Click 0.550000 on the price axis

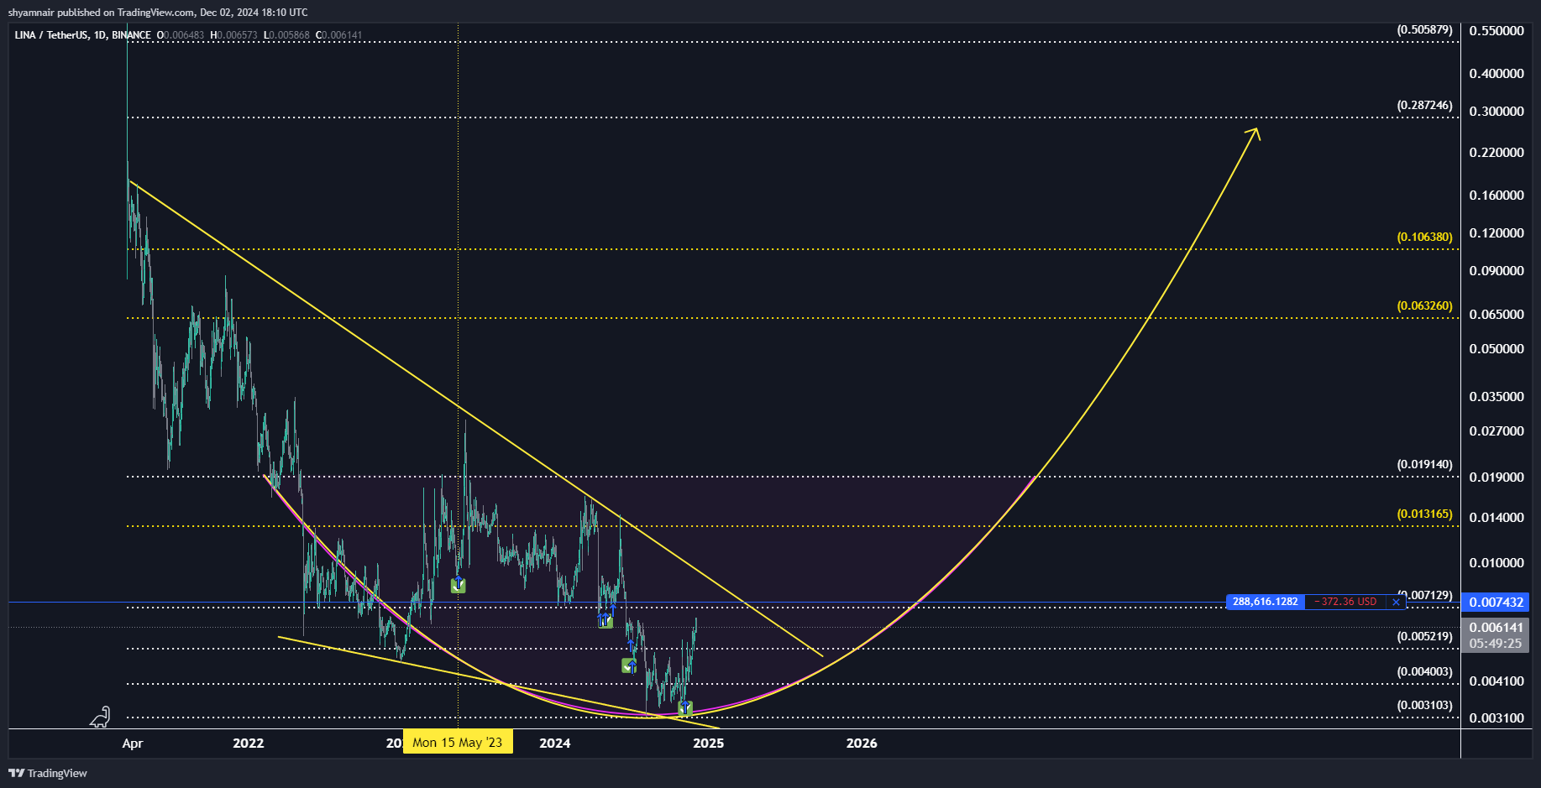click(1496, 30)
